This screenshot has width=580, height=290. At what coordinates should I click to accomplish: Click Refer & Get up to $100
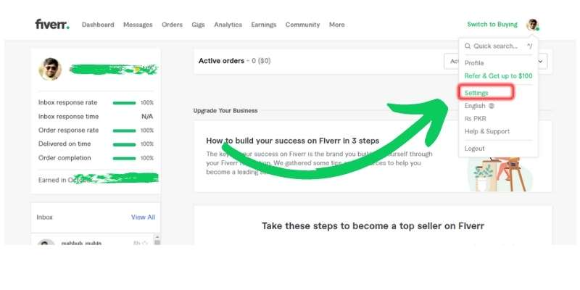click(x=499, y=76)
